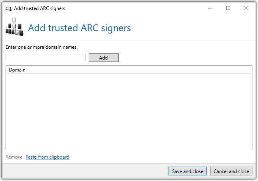Screen dimensions: 258x181
Task: Click the small app icon in title bar
Action: click(x=8, y=8)
